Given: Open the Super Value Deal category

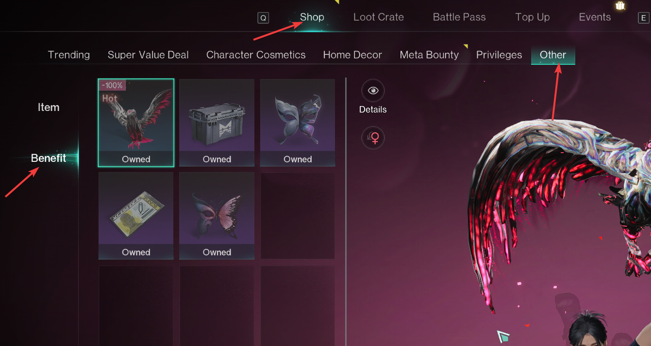Looking at the screenshot, I should (x=148, y=55).
